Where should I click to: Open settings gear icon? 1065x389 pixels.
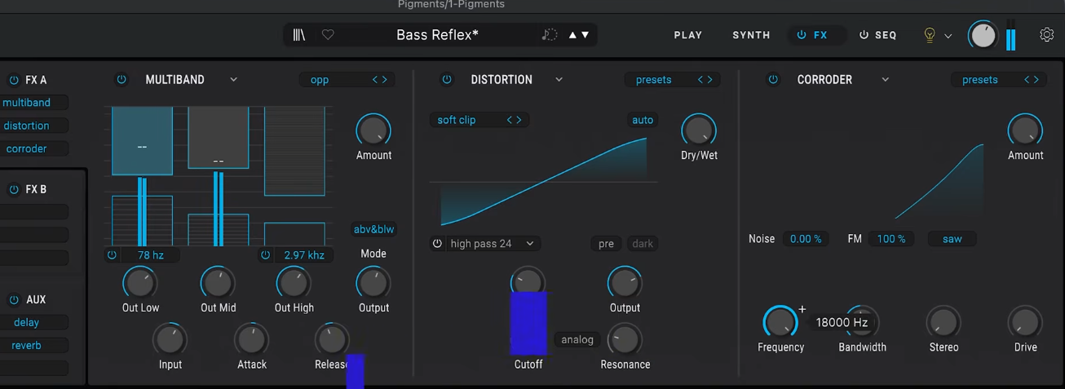1047,34
